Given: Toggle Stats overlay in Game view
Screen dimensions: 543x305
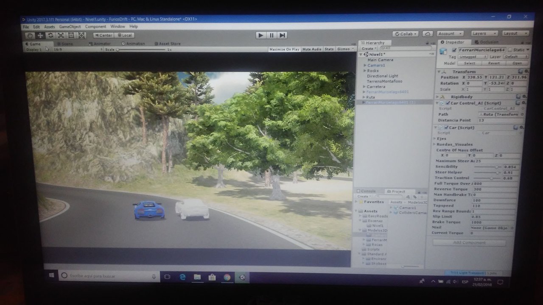Looking at the screenshot, I should pos(329,49).
